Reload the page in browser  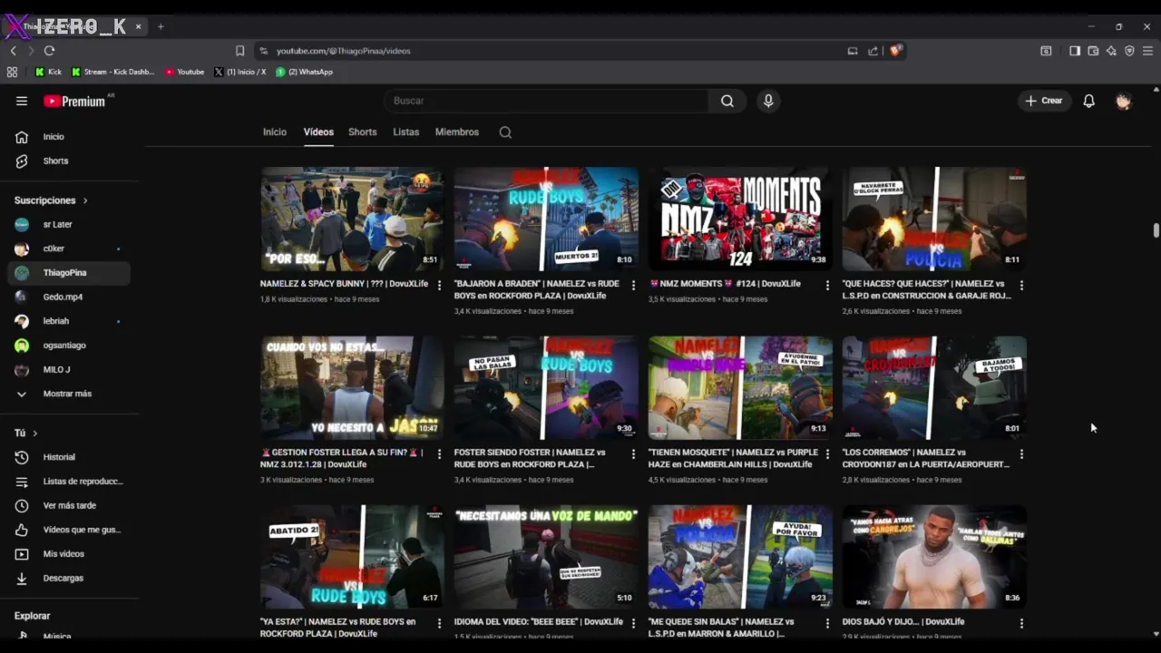pyautogui.click(x=49, y=51)
